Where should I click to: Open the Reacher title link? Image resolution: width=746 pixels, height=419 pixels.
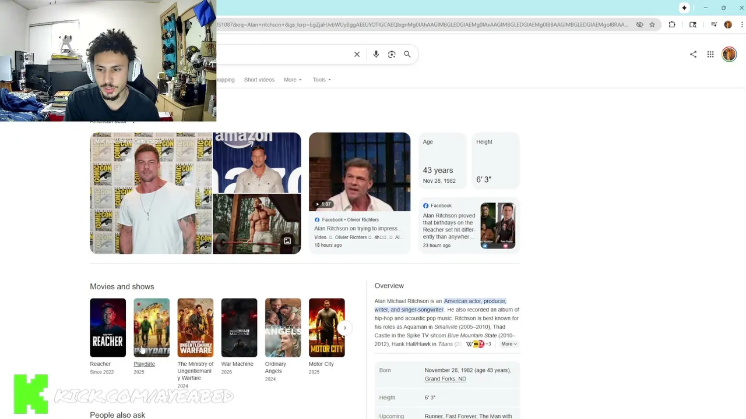(x=100, y=364)
